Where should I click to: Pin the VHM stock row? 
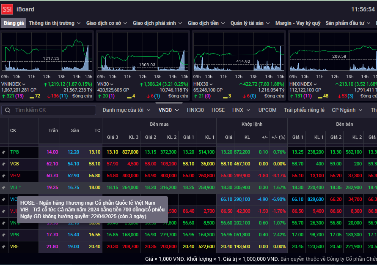(4, 176)
